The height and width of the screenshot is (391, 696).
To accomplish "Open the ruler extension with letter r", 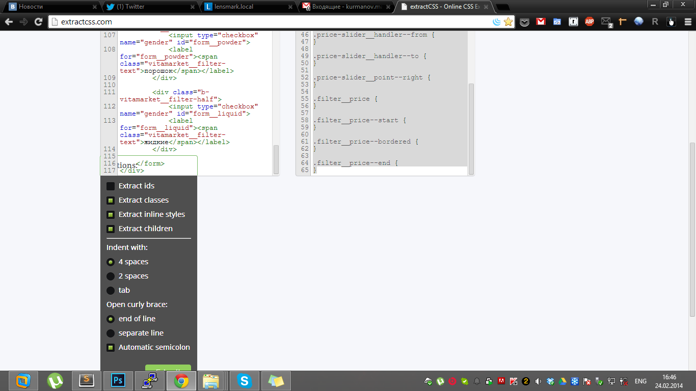I will tap(573, 22).
